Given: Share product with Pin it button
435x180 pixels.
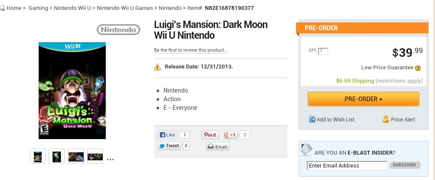Looking at the screenshot, I should [210, 135].
